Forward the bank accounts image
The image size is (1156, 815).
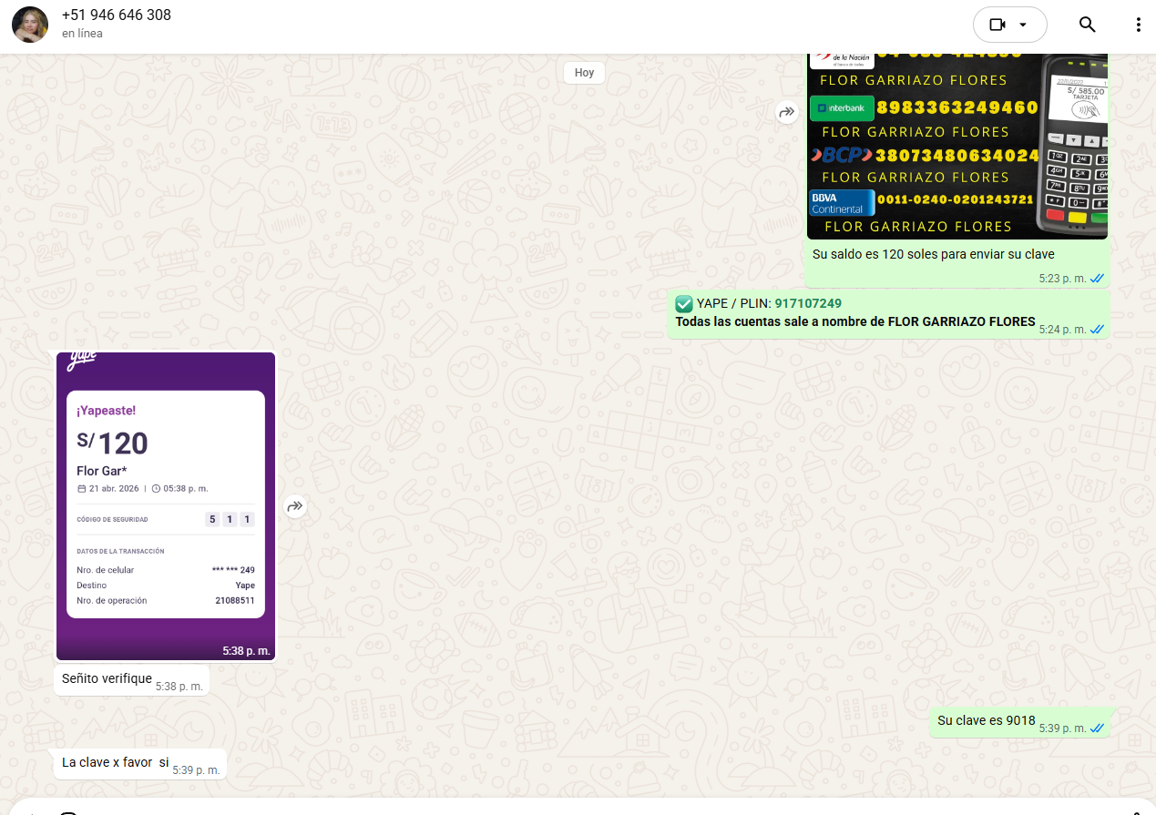(786, 112)
